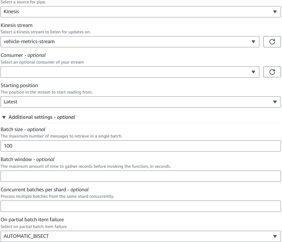282x242 pixels.
Task: Click the "Kinesis stream" field label
Action: click(17, 25)
